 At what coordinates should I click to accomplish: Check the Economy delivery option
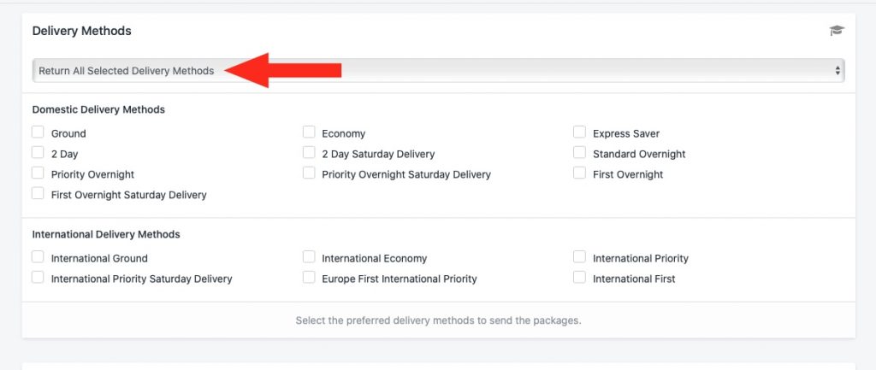tap(309, 132)
